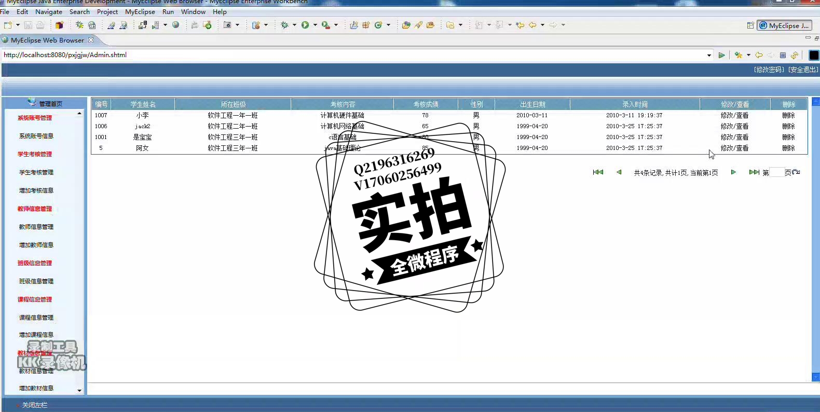Screen dimensions: 820x412
Task: Open 增加教师信息 in sidebar
Action: [36, 245]
